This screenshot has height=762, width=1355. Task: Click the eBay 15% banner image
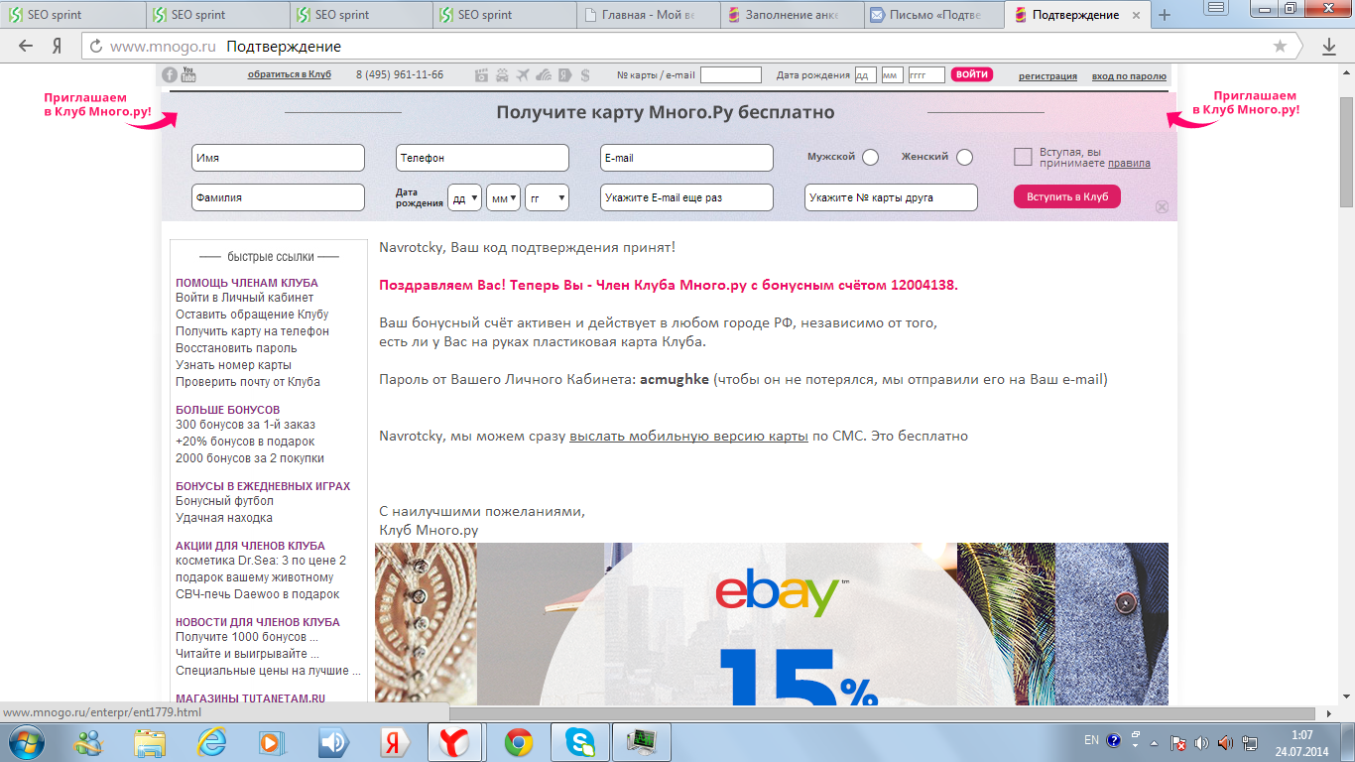click(x=772, y=623)
